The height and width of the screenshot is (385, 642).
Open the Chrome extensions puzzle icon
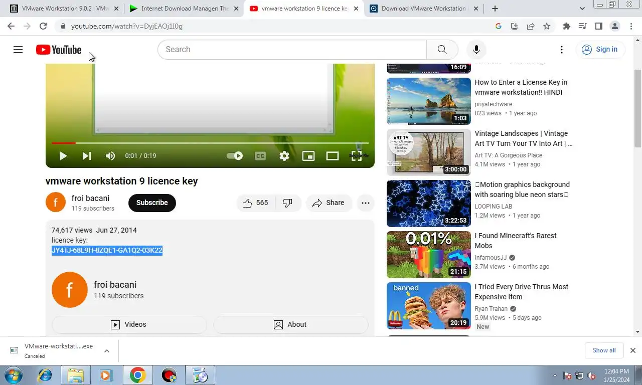tap(567, 26)
